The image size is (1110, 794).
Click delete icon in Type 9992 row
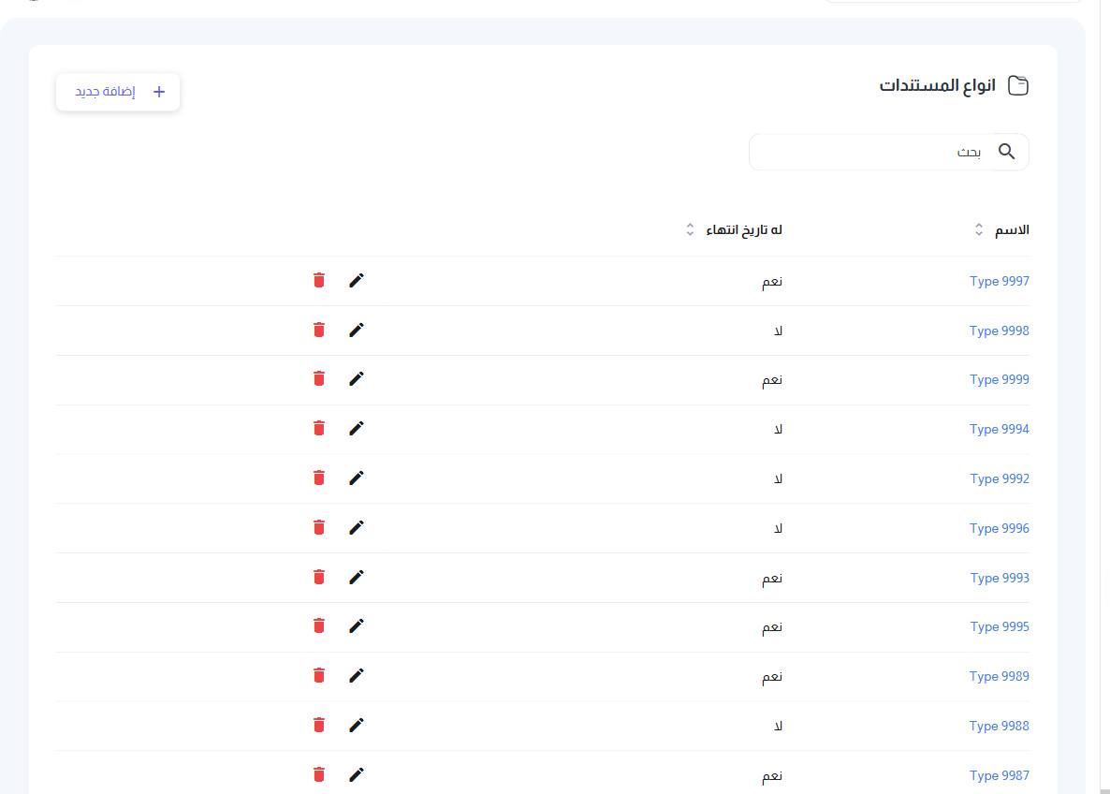pyautogui.click(x=319, y=478)
